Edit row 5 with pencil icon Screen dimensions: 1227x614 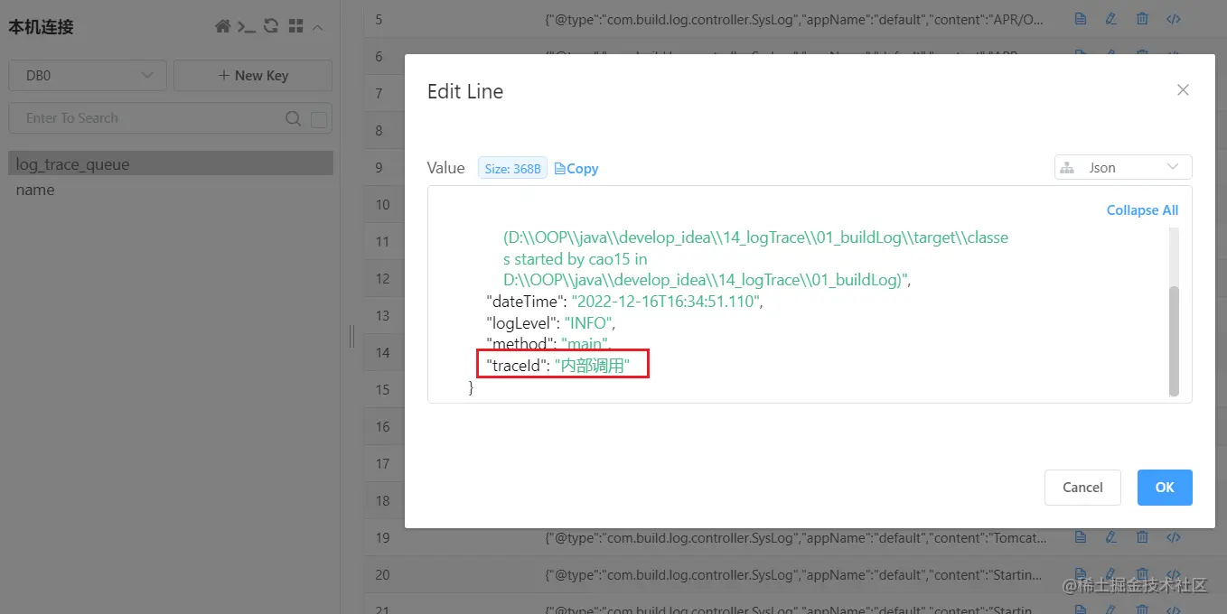click(x=1111, y=19)
